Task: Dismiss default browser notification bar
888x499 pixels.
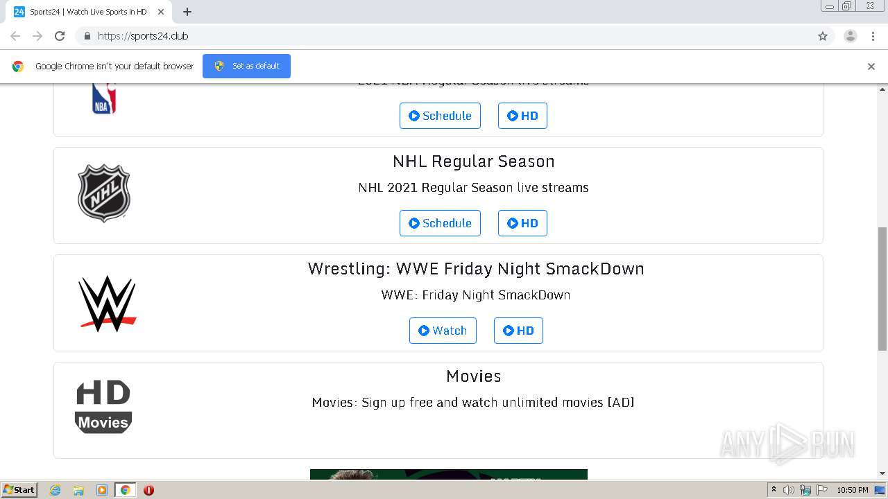Action: click(x=871, y=67)
